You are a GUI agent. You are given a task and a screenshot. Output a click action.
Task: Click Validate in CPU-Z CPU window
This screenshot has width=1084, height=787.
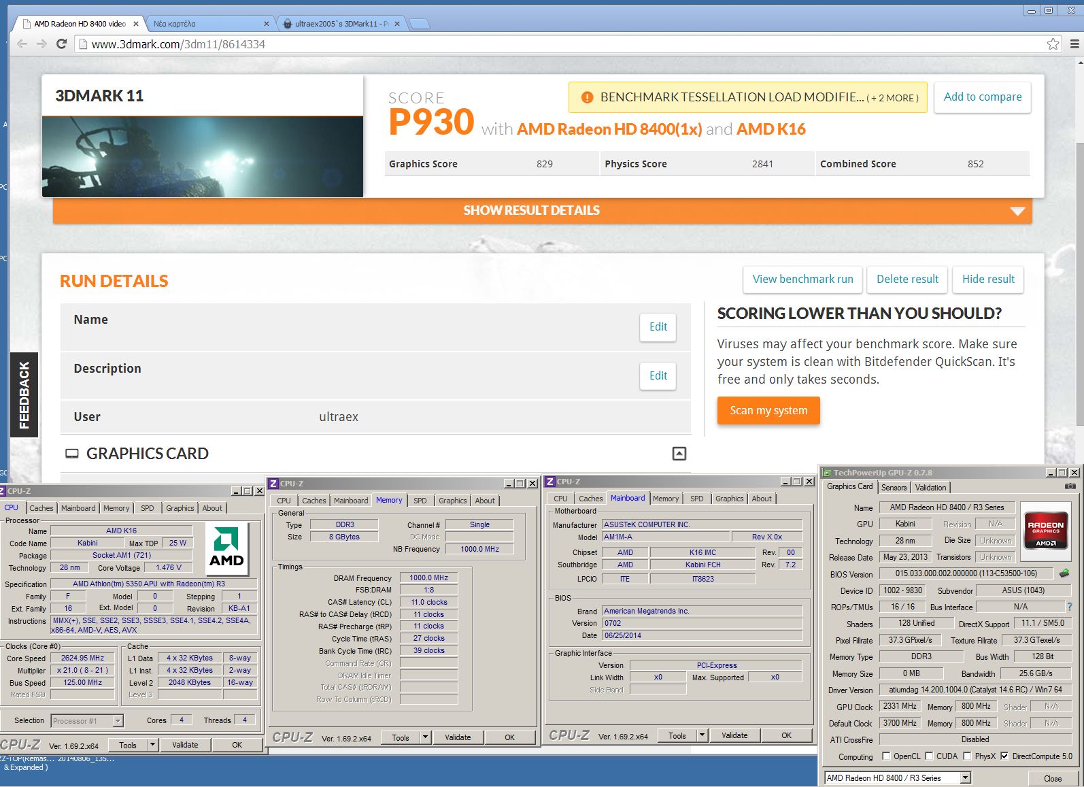185,745
